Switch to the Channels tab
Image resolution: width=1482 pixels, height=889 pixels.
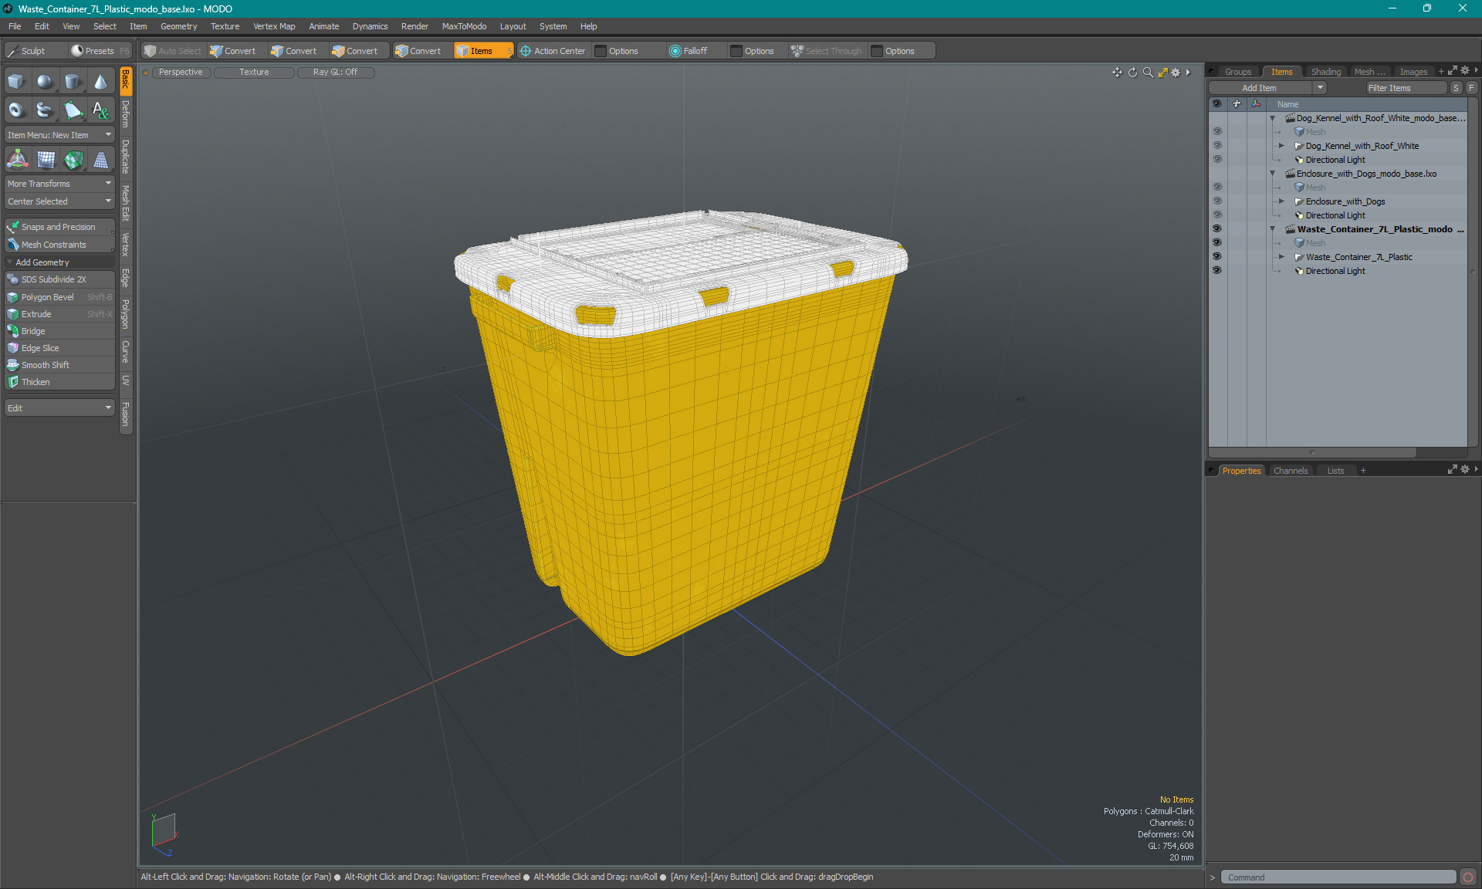click(1290, 471)
